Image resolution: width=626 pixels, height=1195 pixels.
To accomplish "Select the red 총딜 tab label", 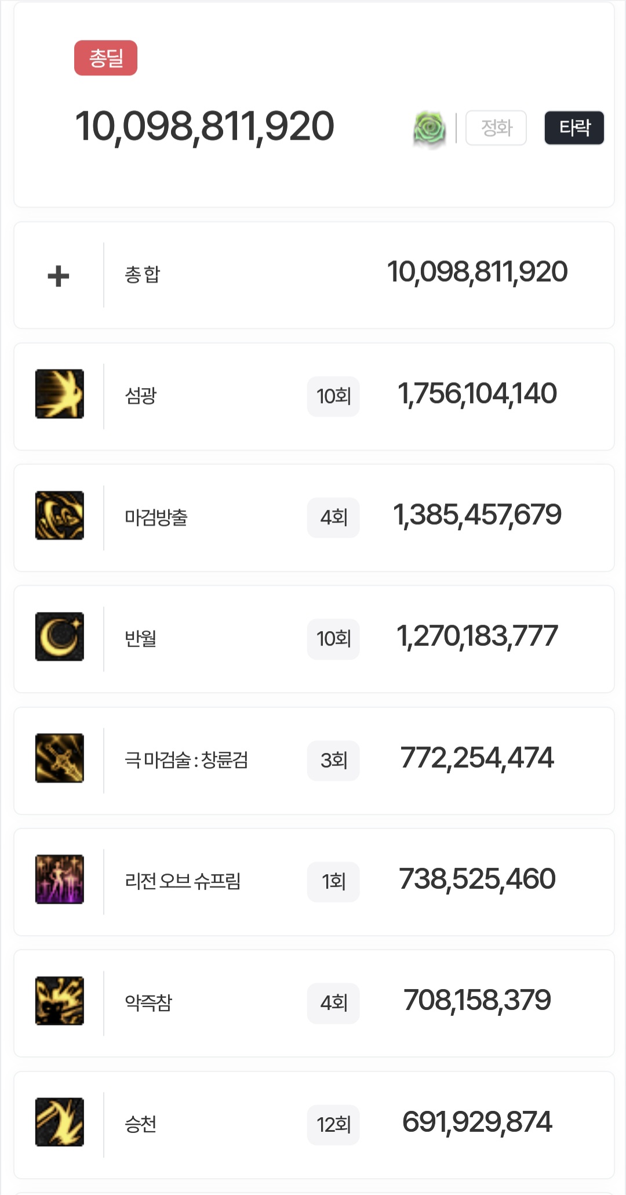I will [105, 58].
